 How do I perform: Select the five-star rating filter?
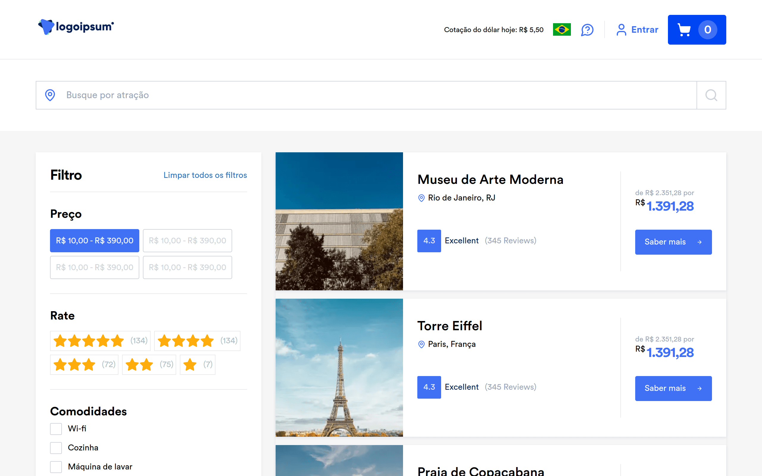(100, 341)
